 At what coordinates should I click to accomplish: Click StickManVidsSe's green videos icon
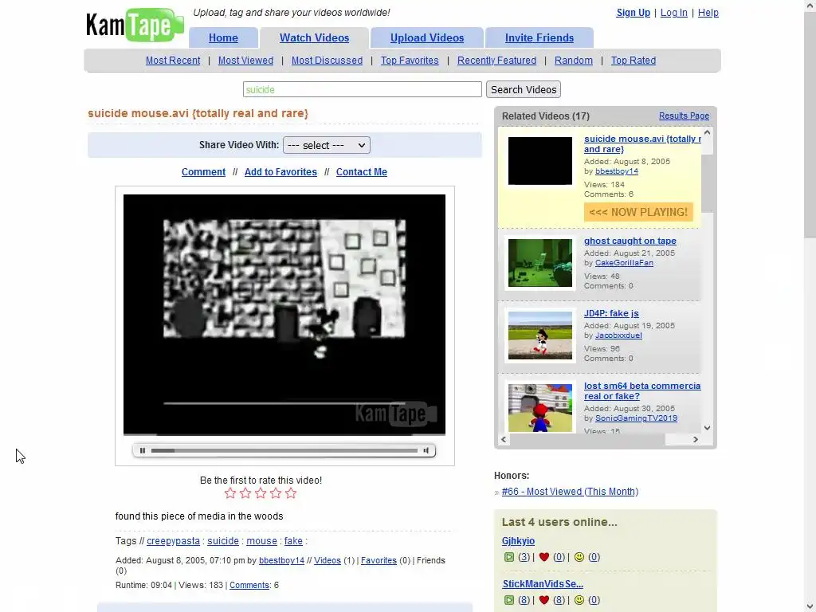pyautogui.click(x=509, y=600)
